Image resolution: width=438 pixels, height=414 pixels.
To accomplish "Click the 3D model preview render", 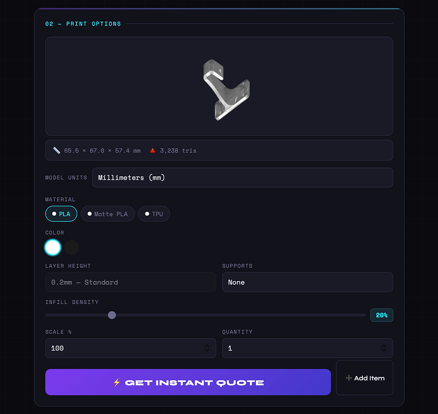I will pyautogui.click(x=226, y=88).
